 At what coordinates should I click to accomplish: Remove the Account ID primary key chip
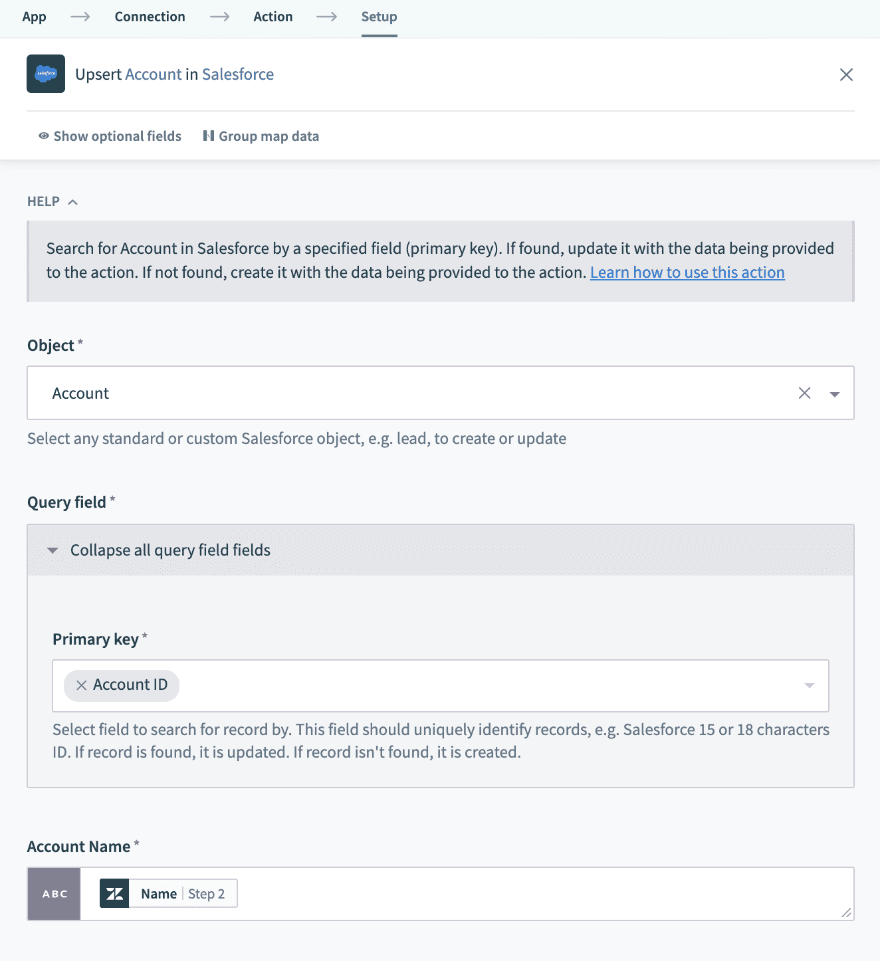(82, 685)
